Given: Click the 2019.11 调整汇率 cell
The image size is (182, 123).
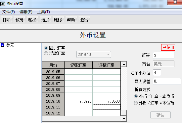Looking at the screenshot, I should pyautogui.click(x=107, y=107).
